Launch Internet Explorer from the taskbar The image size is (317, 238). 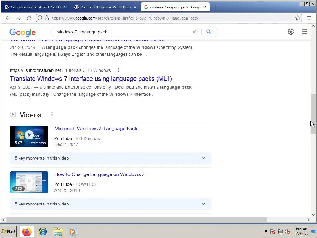pos(43,231)
